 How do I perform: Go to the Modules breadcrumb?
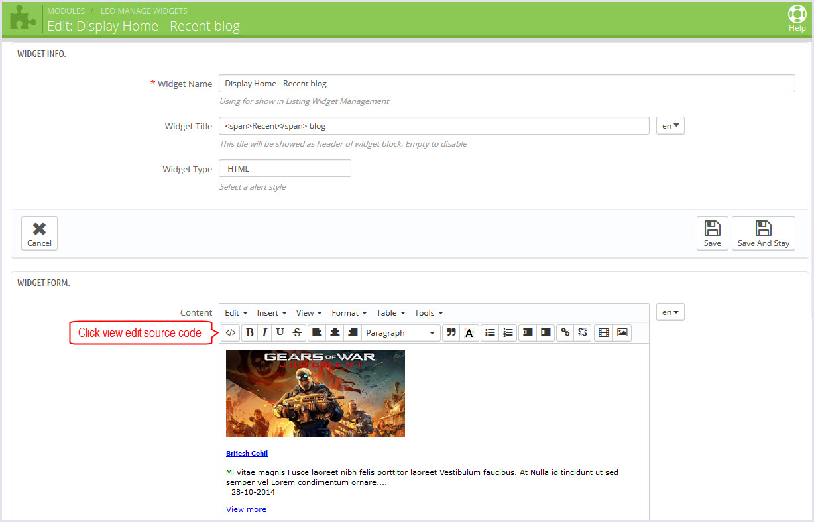pos(66,11)
